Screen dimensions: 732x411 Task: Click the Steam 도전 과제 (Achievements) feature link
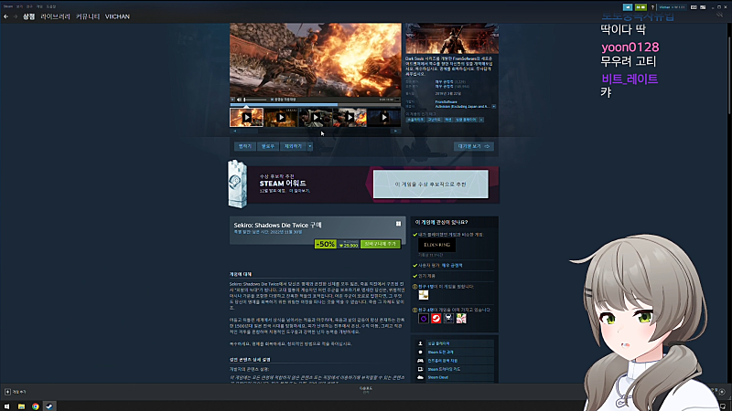click(x=440, y=352)
